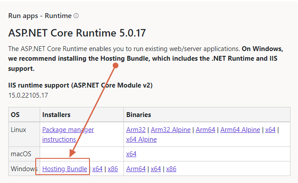Click the Linux row label
The image size is (298, 183).
[19, 130]
